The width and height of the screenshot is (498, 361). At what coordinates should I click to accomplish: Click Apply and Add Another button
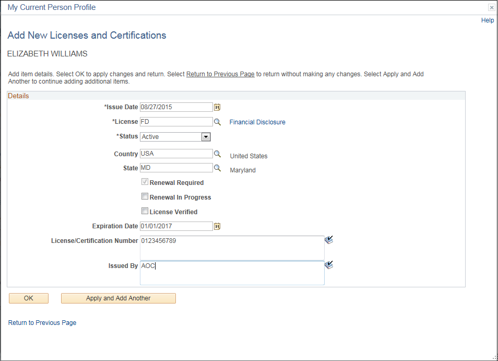click(x=118, y=298)
